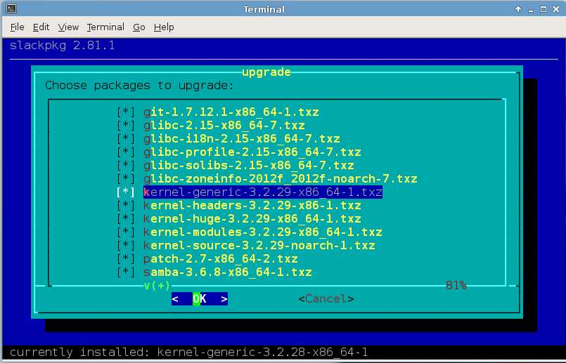Image resolution: width=566 pixels, height=363 pixels.
Task: Select kernel-generic-3.2.29-x86_64-1.txz highlighted entry
Action: pyautogui.click(x=263, y=192)
